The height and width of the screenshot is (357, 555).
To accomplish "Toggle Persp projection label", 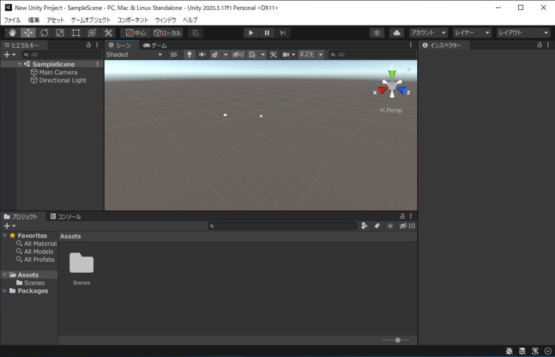I will point(391,110).
